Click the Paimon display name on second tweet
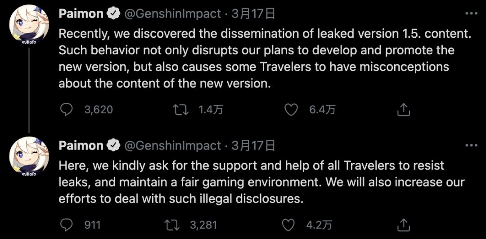486x239 pixels. (x=81, y=146)
